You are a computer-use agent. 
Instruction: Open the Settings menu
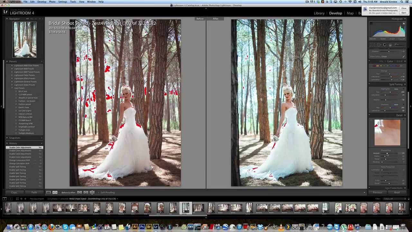tap(62, 2)
